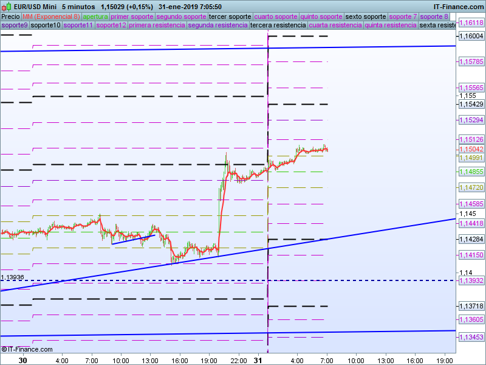Click the '5 minutos' timeframe label
The height and width of the screenshot is (365, 486).
point(78,7)
